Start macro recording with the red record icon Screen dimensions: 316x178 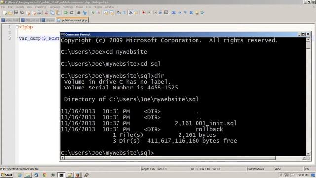(144, 13)
